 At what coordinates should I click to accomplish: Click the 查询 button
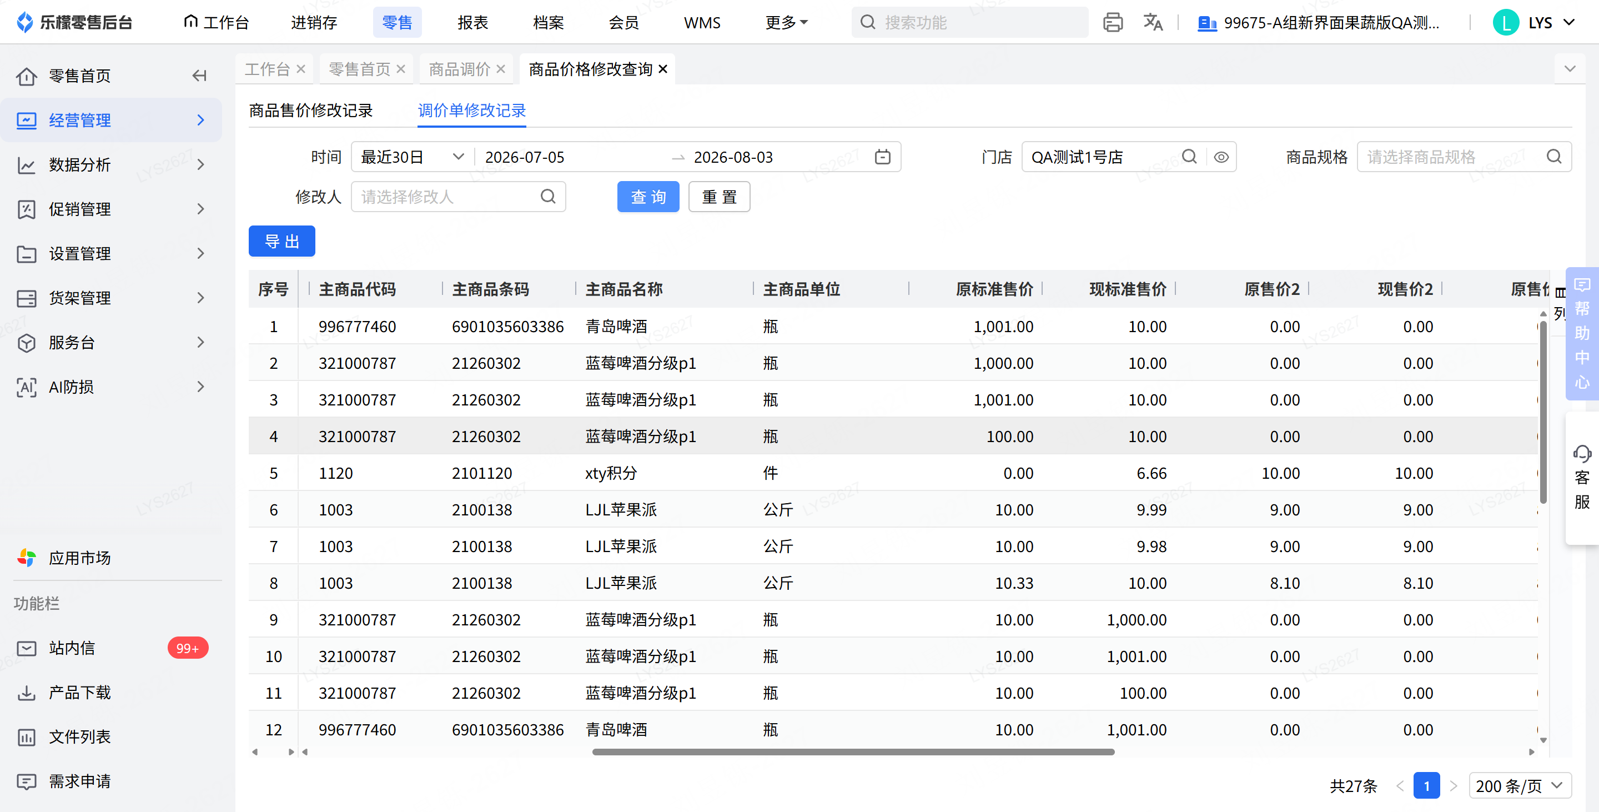pyautogui.click(x=648, y=197)
